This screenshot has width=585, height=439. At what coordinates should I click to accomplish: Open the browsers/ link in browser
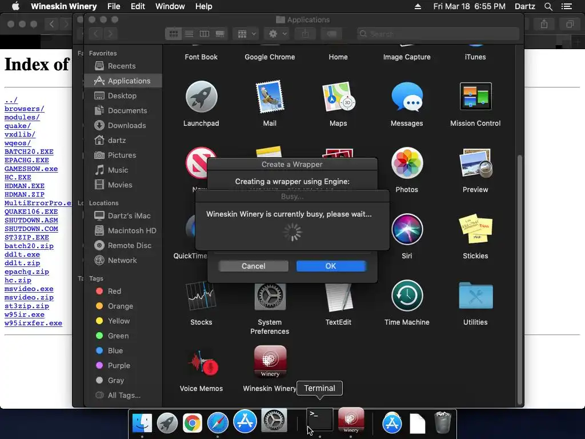point(24,109)
